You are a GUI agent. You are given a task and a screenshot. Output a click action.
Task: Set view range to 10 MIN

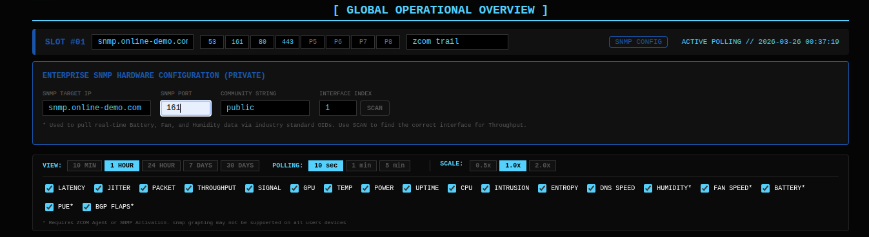point(85,166)
